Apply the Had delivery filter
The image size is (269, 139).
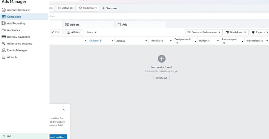pos(88,8)
